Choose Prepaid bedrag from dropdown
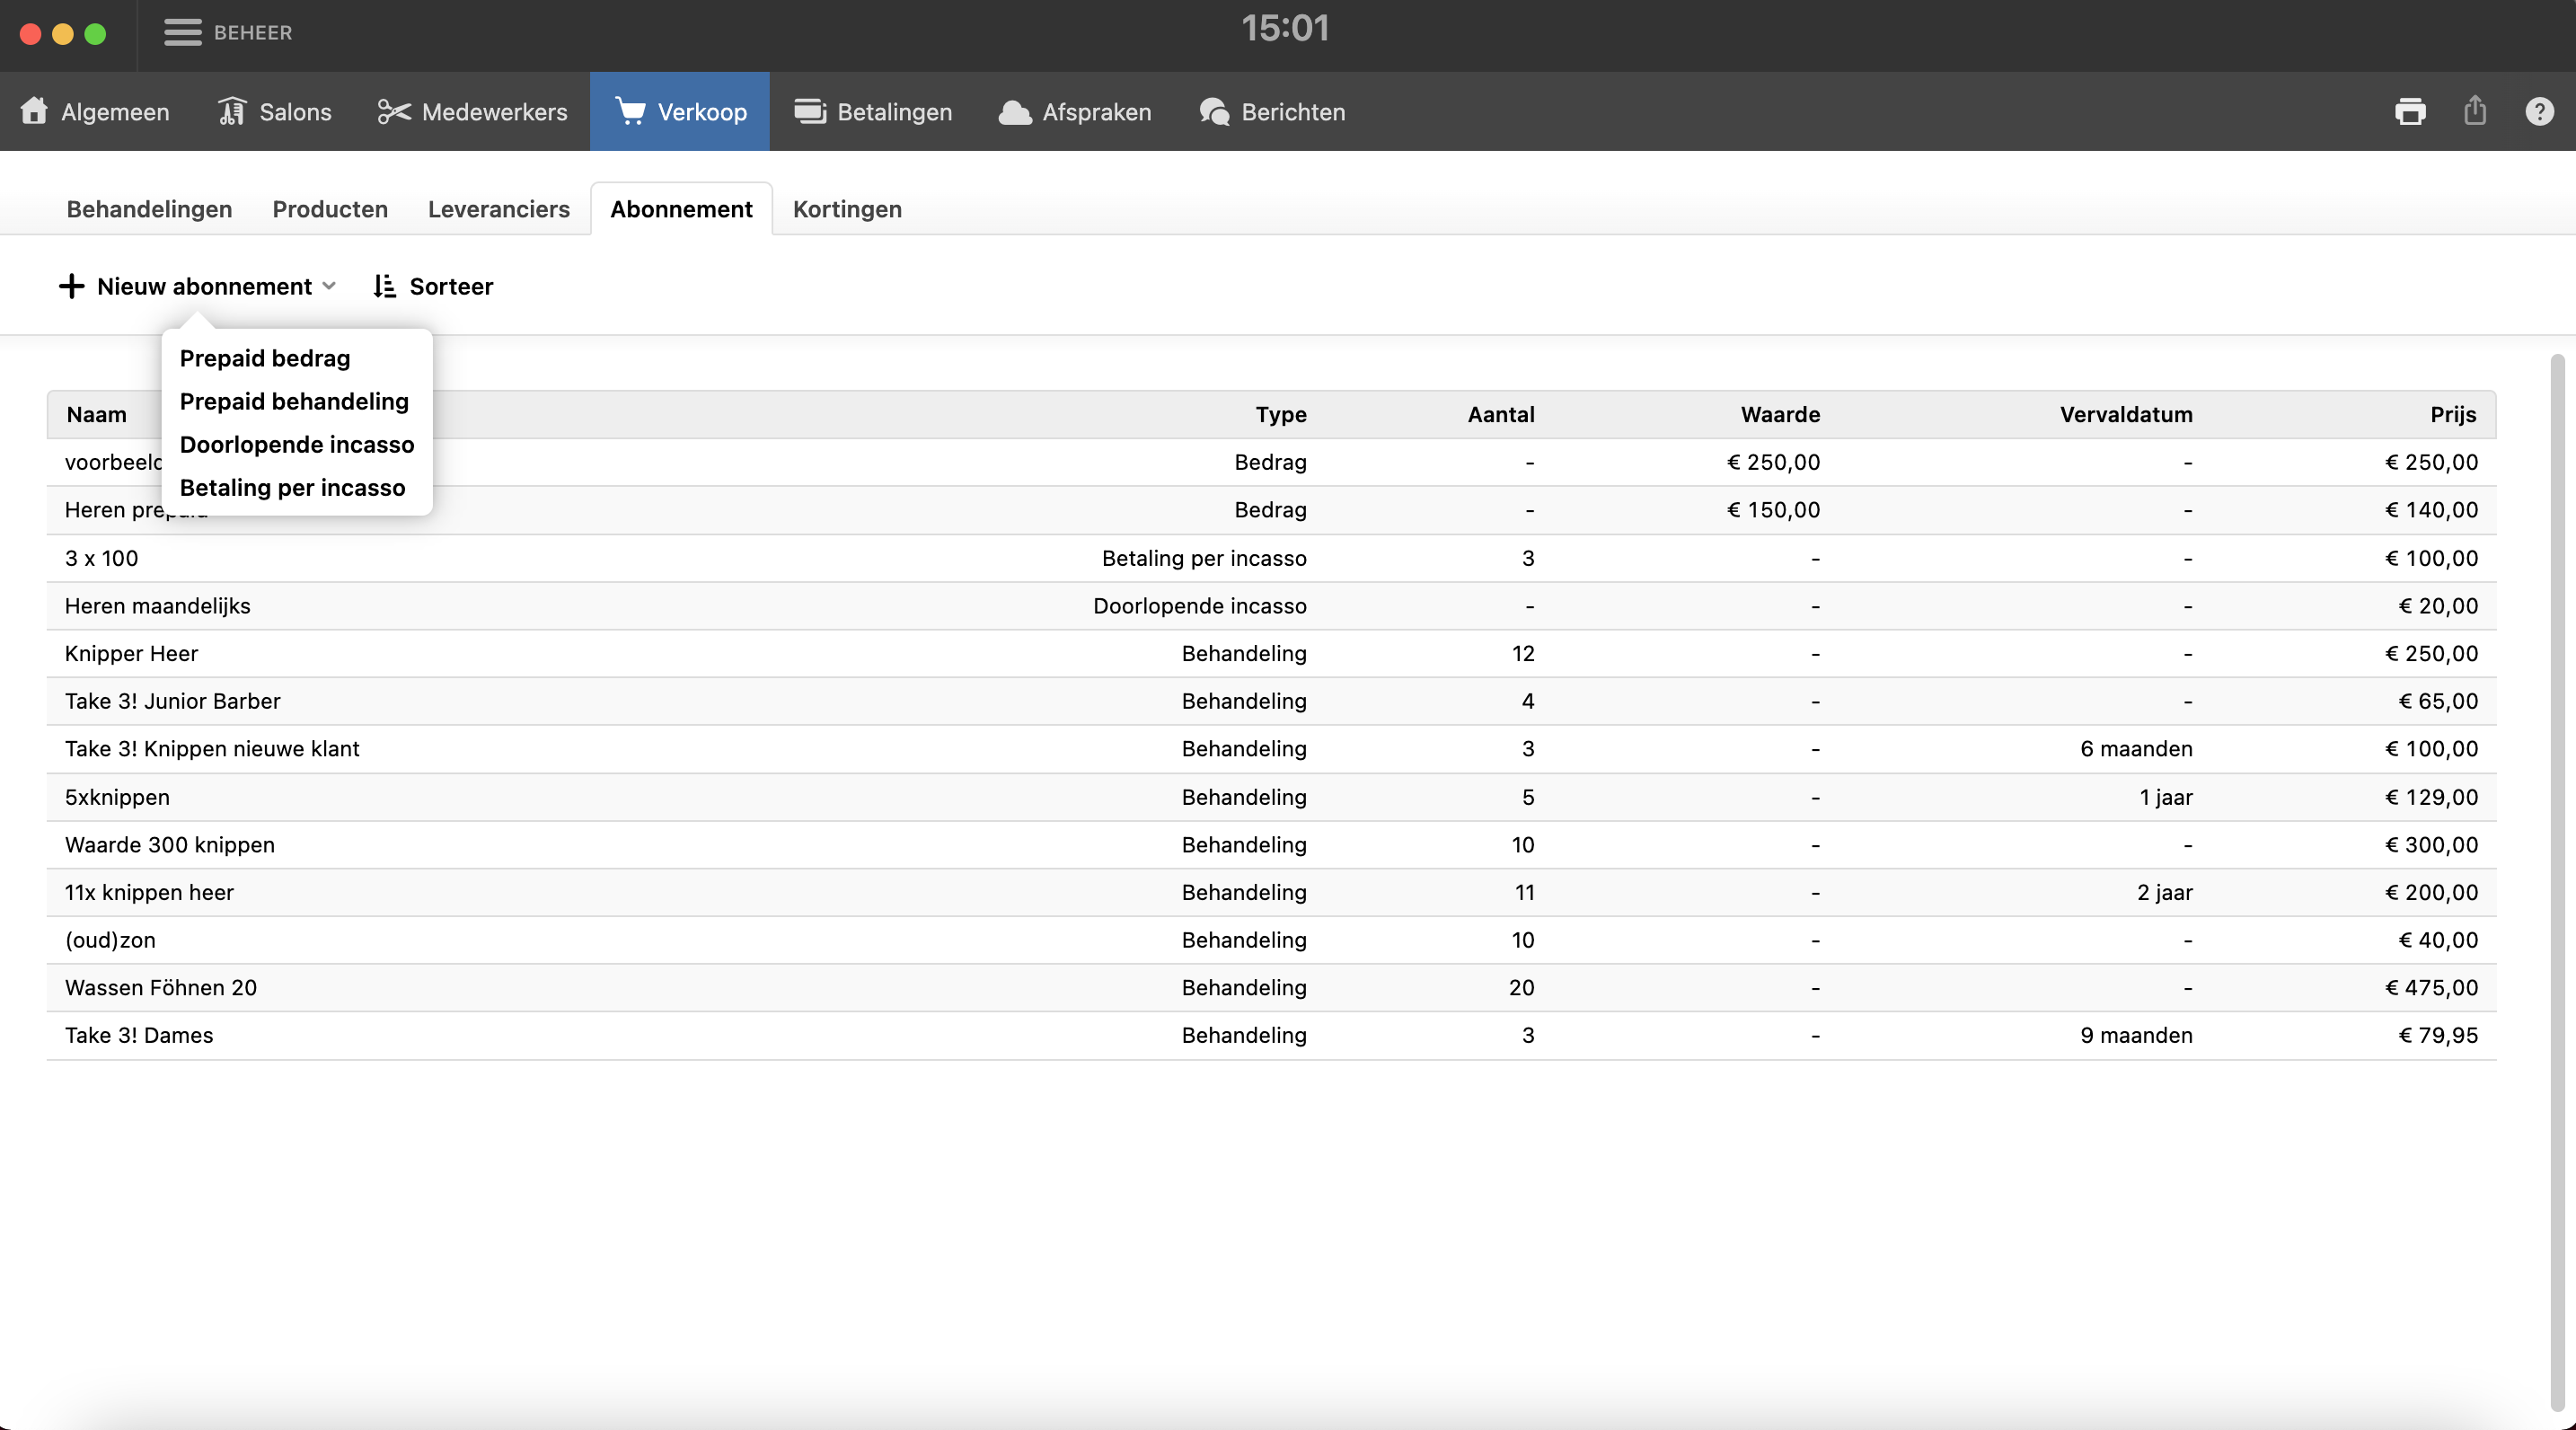 pyautogui.click(x=265, y=358)
